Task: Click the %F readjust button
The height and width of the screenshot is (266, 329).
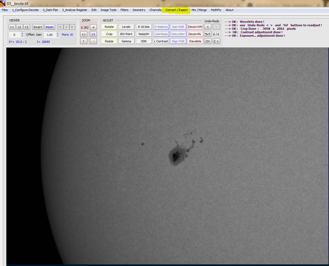Action: click(208, 34)
